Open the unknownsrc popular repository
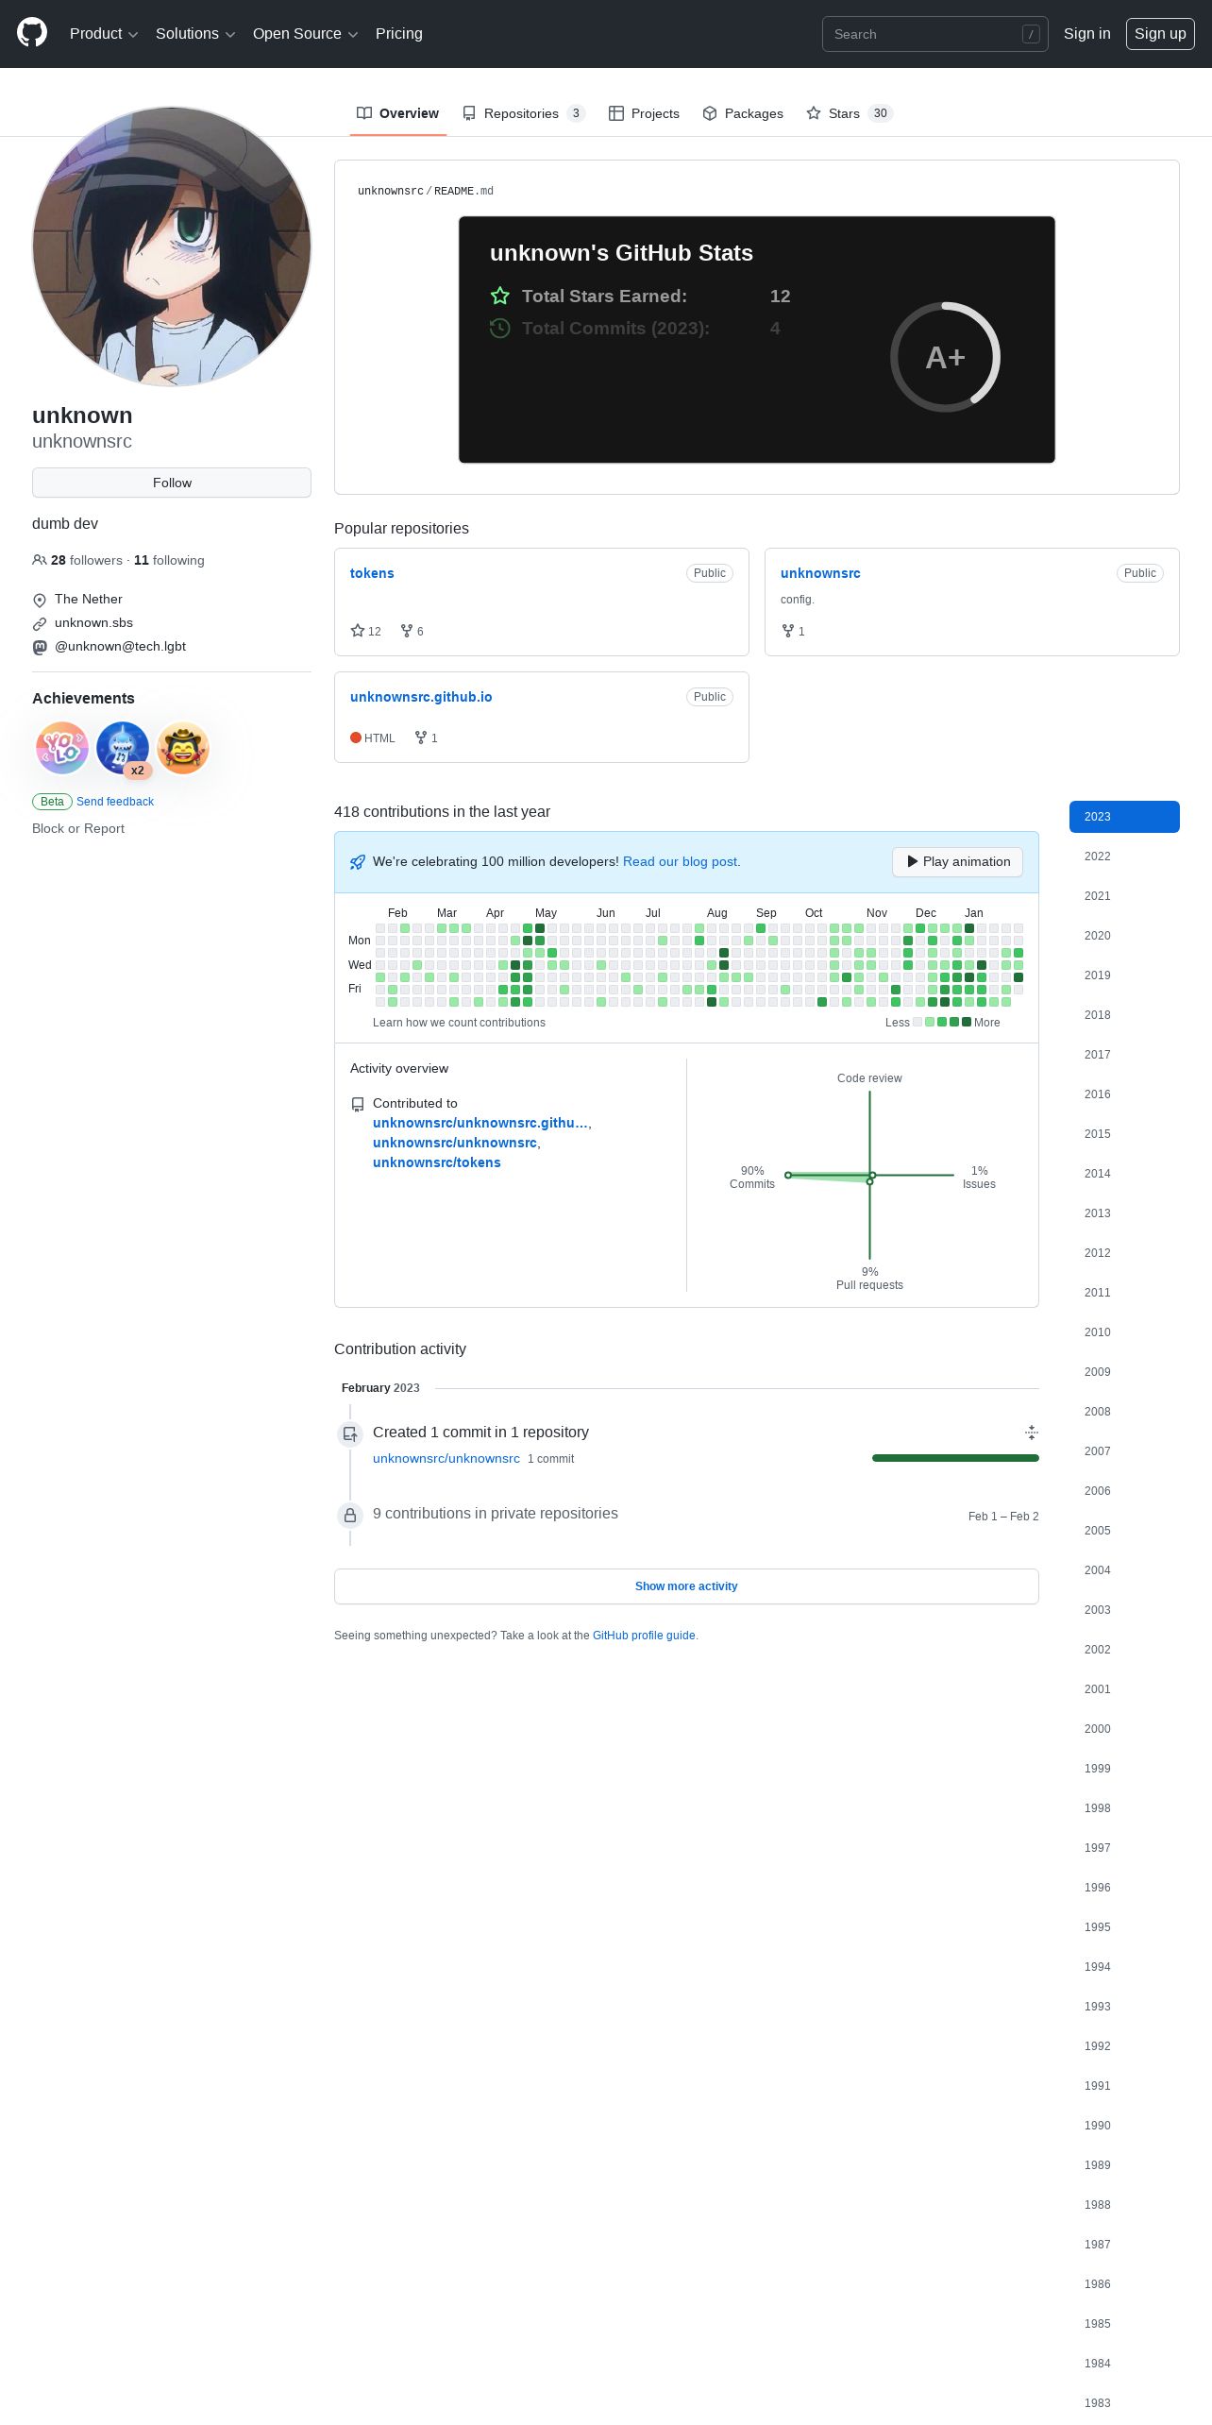This screenshot has height=2425, width=1212. [x=820, y=573]
